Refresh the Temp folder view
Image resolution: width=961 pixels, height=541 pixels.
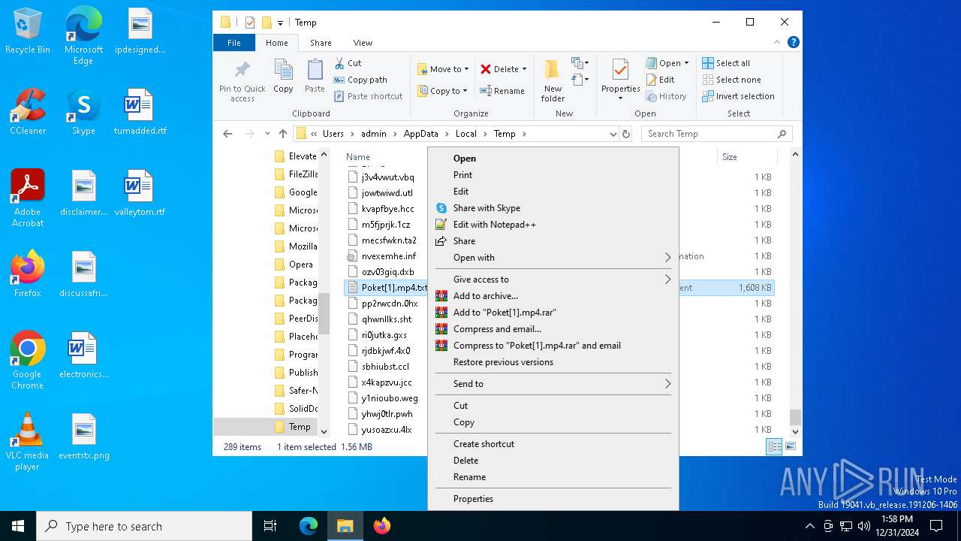click(x=626, y=134)
